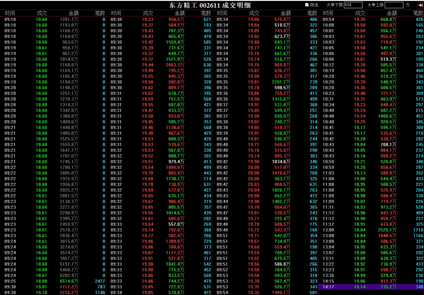Click the 1559.4万 amount cell
424x295 pixels.
click(175, 42)
